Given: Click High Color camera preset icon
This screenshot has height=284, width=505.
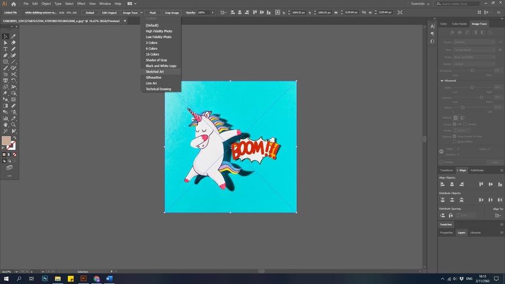Looking at the screenshot, I should pos(460,33).
